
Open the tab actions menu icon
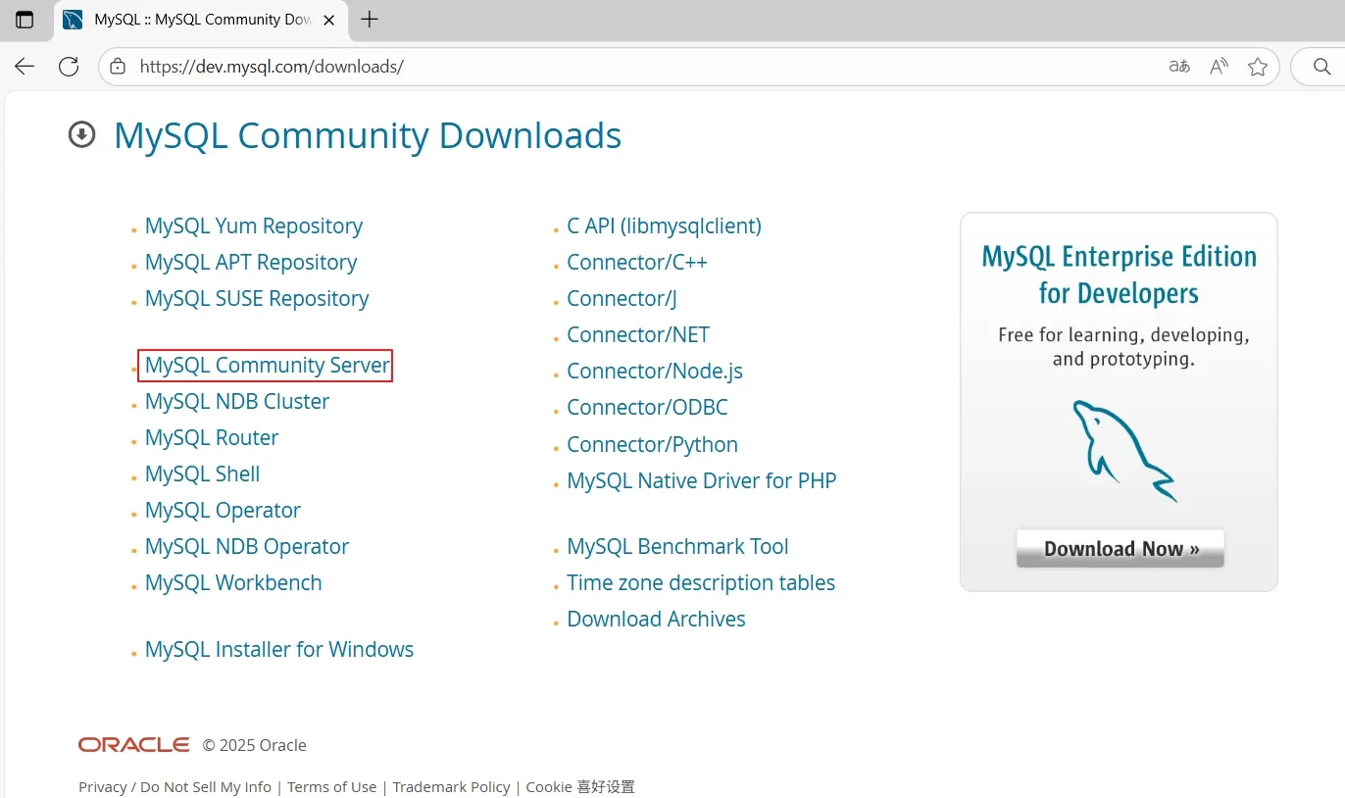(x=25, y=20)
